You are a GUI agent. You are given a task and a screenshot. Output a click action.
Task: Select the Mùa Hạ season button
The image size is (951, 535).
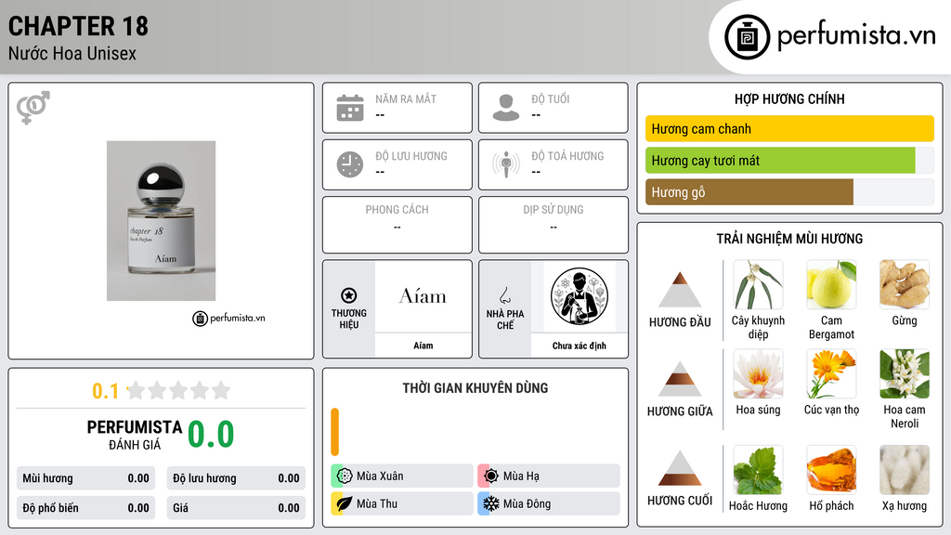(x=549, y=476)
